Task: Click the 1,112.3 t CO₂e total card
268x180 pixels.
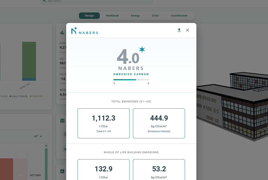Action: [x=104, y=123]
